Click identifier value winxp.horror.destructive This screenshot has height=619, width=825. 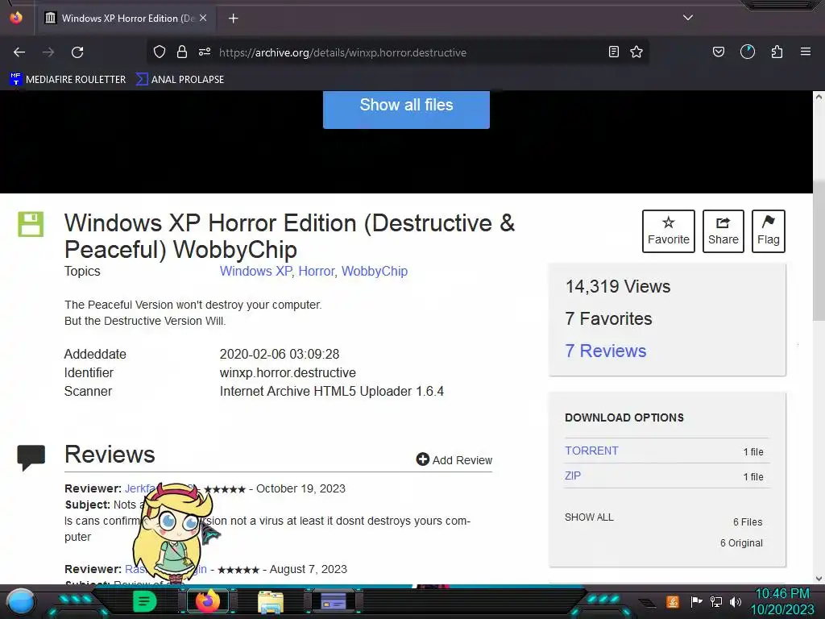(288, 372)
